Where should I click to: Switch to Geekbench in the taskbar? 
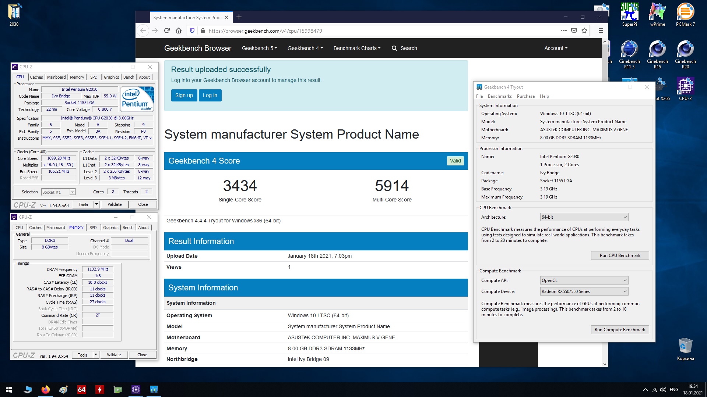[x=154, y=390]
